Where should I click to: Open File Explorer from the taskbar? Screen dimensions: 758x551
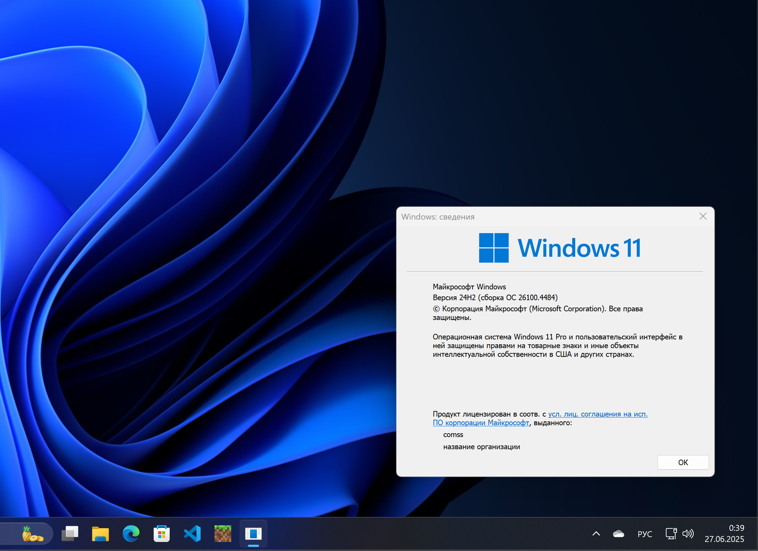tap(100, 533)
